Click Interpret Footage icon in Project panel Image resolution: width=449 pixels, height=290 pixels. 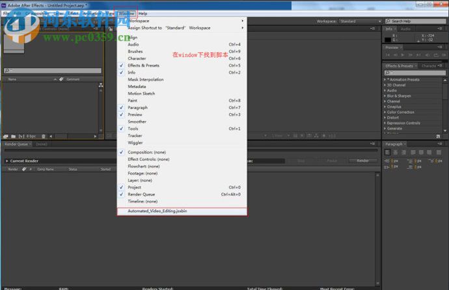(6, 137)
